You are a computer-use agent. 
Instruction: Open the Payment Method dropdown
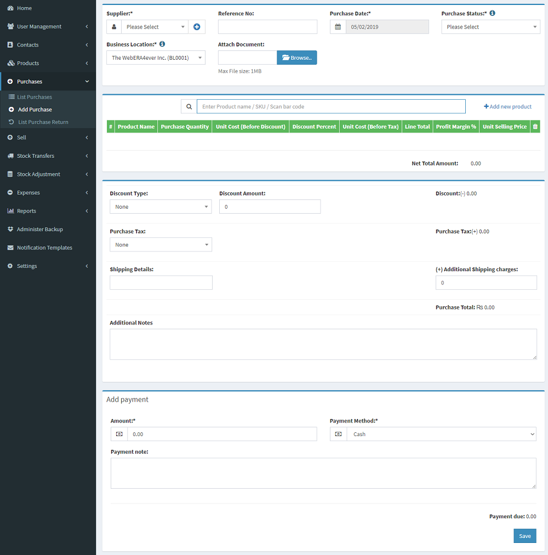point(441,434)
